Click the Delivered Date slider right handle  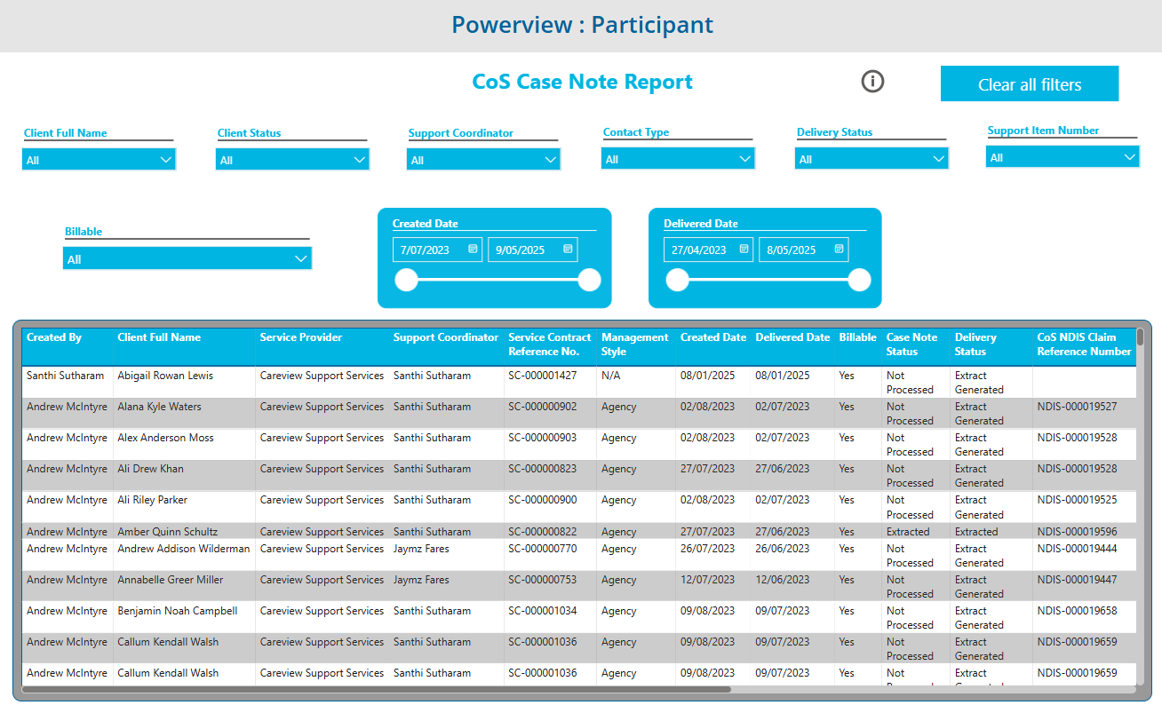coord(859,281)
